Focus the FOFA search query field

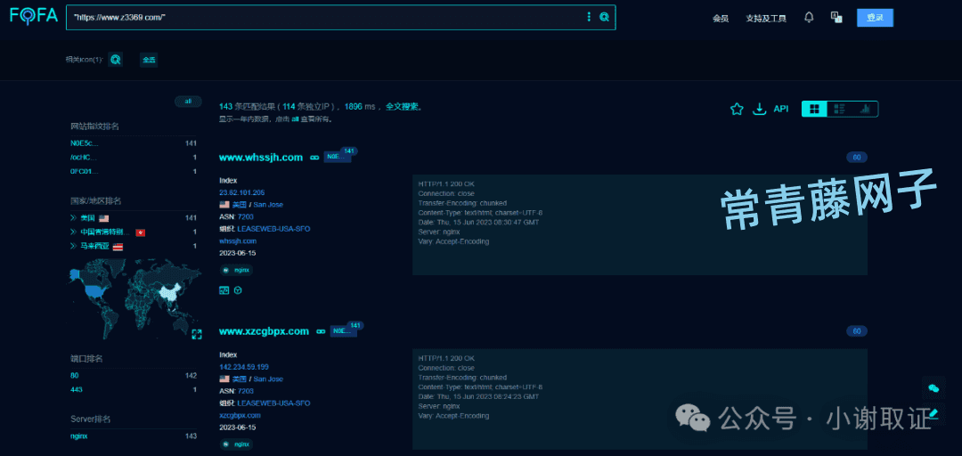coord(325,17)
